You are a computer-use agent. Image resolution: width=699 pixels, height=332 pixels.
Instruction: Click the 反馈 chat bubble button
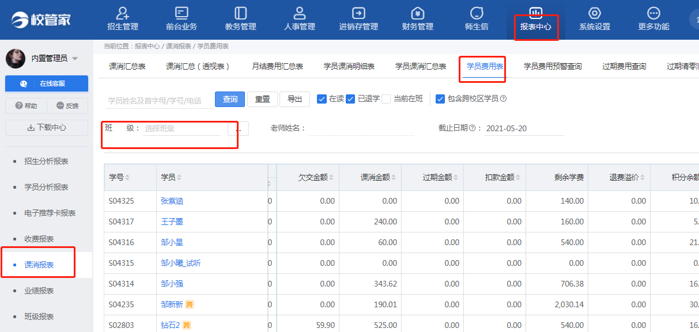click(67, 106)
